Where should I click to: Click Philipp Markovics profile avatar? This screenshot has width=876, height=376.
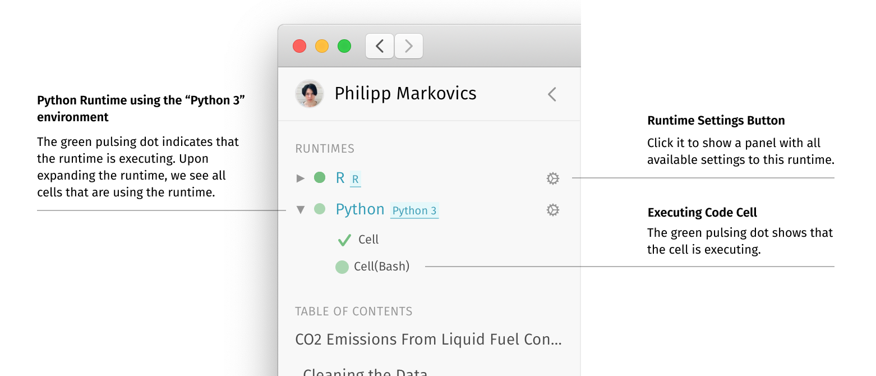click(310, 94)
